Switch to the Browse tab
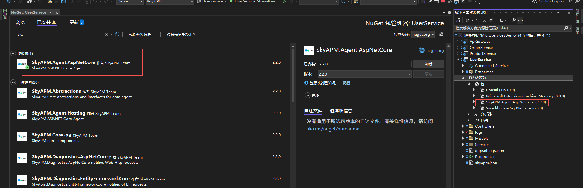Viewport: 583px width, 188px height. [20, 22]
